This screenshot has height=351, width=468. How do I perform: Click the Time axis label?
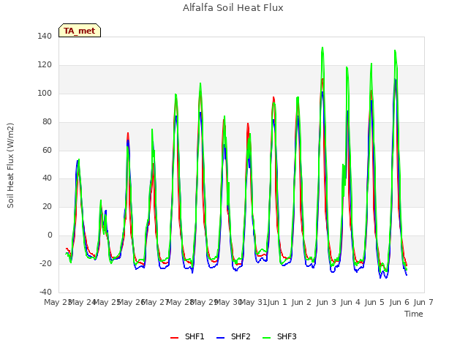point(414,314)
